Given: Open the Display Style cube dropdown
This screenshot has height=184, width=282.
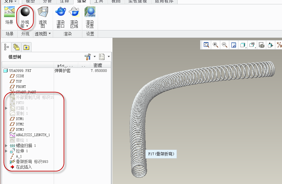Looking at the screenshot, I should point(243,45).
